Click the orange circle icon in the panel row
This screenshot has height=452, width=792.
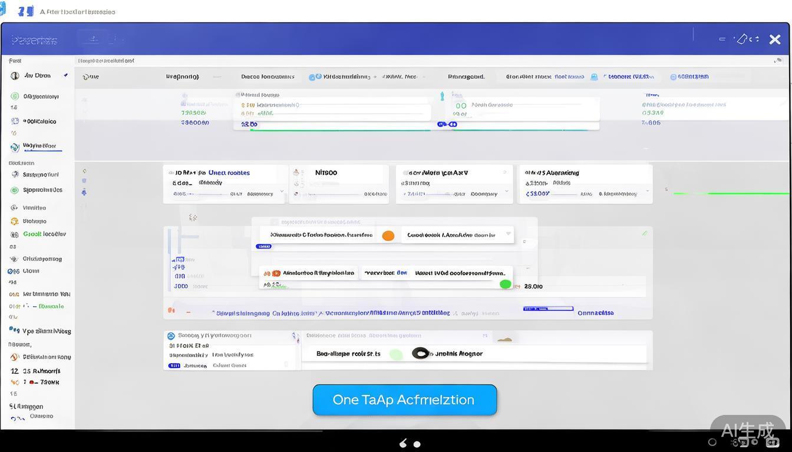click(388, 235)
